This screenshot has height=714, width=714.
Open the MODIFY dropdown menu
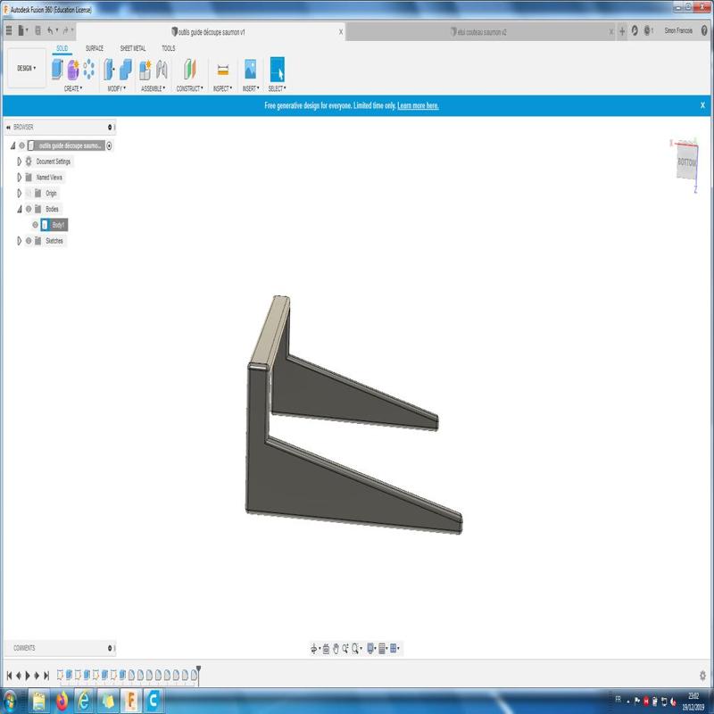(117, 88)
